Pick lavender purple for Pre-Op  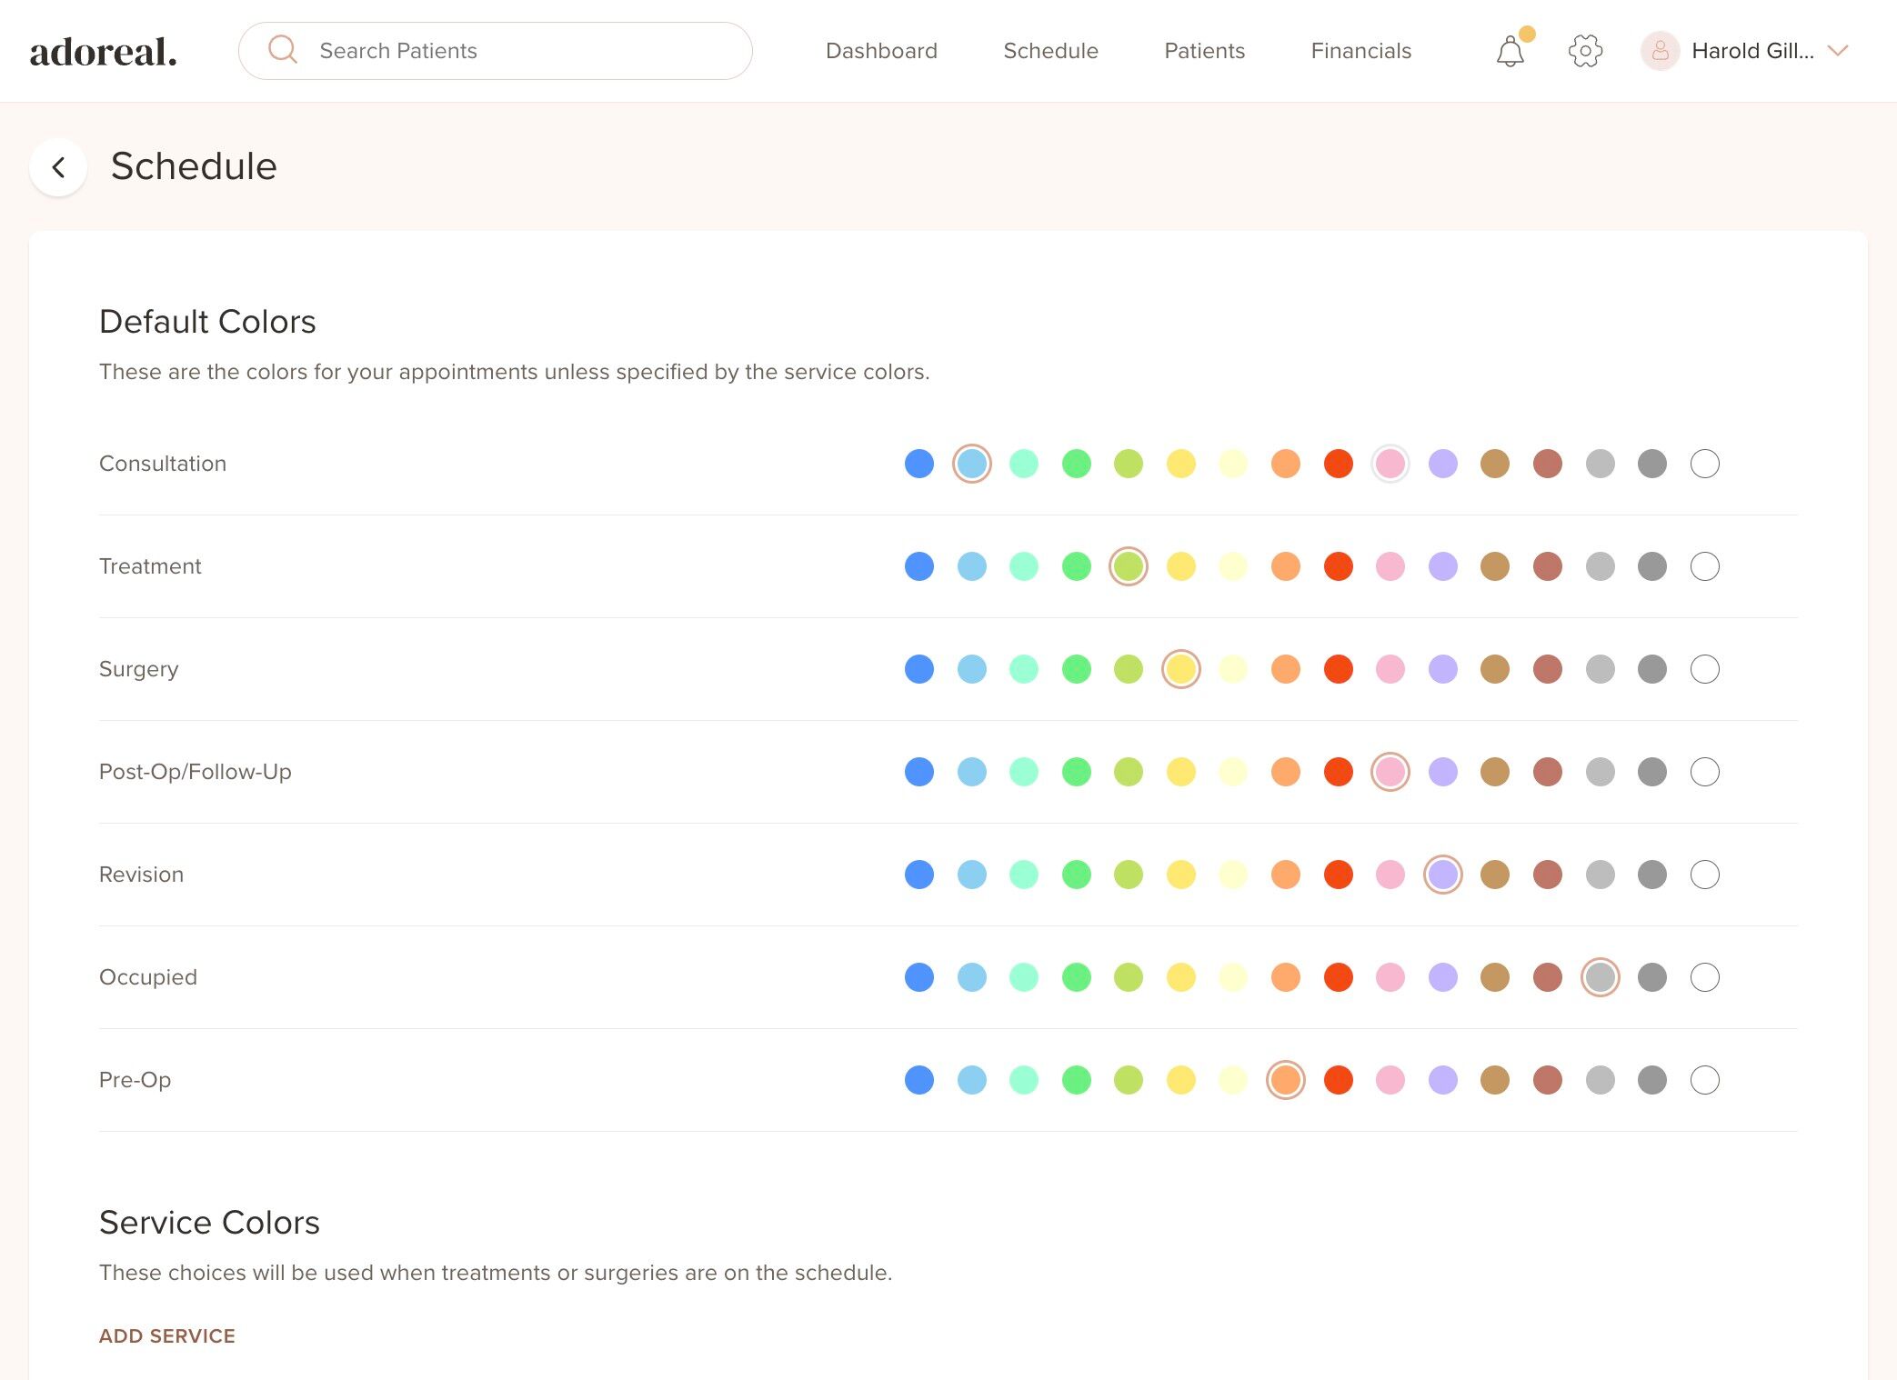tap(1442, 1080)
